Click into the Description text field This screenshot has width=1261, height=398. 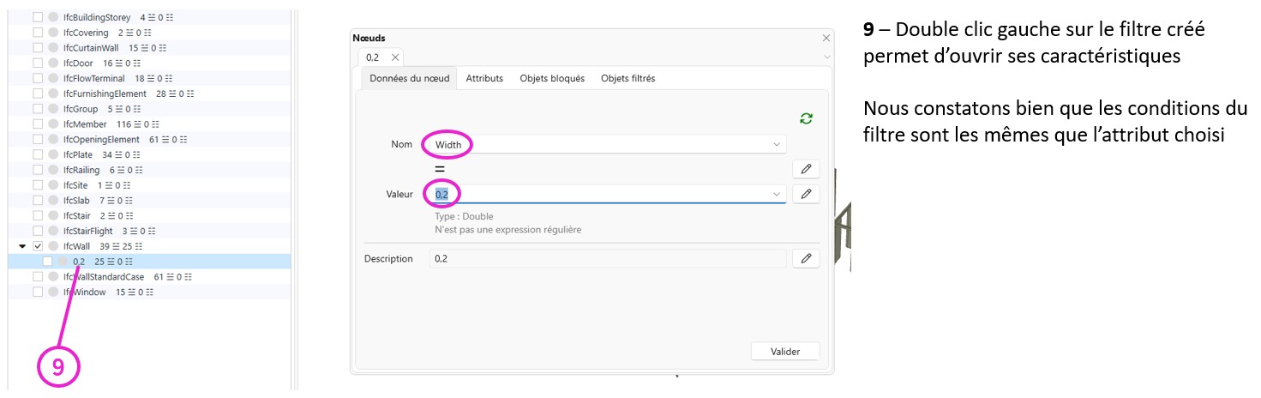(x=607, y=259)
